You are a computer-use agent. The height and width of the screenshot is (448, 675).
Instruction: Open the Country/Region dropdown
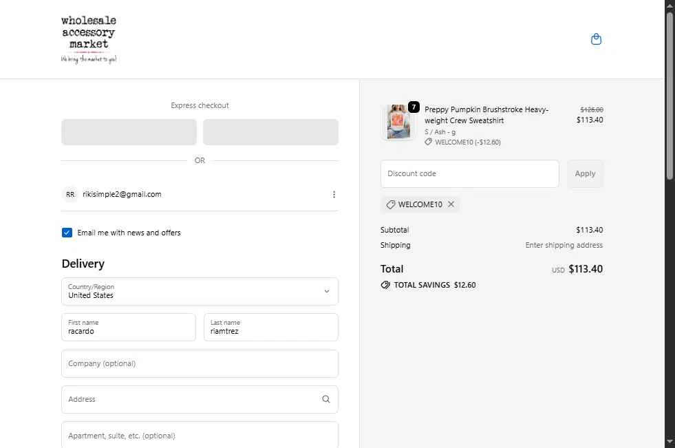click(x=200, y=291)
